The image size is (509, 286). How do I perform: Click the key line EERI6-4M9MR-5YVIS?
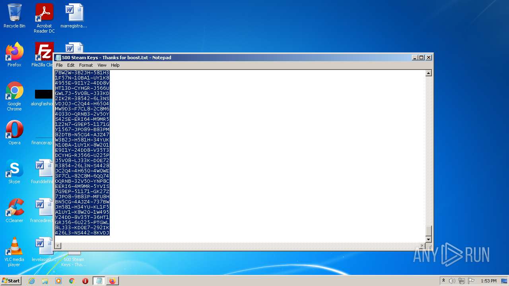[x=82, y=186]
